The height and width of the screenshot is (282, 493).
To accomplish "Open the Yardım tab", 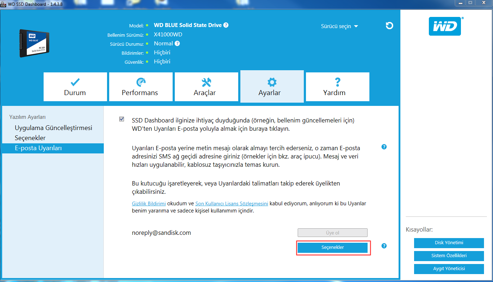I will point(338,87).
